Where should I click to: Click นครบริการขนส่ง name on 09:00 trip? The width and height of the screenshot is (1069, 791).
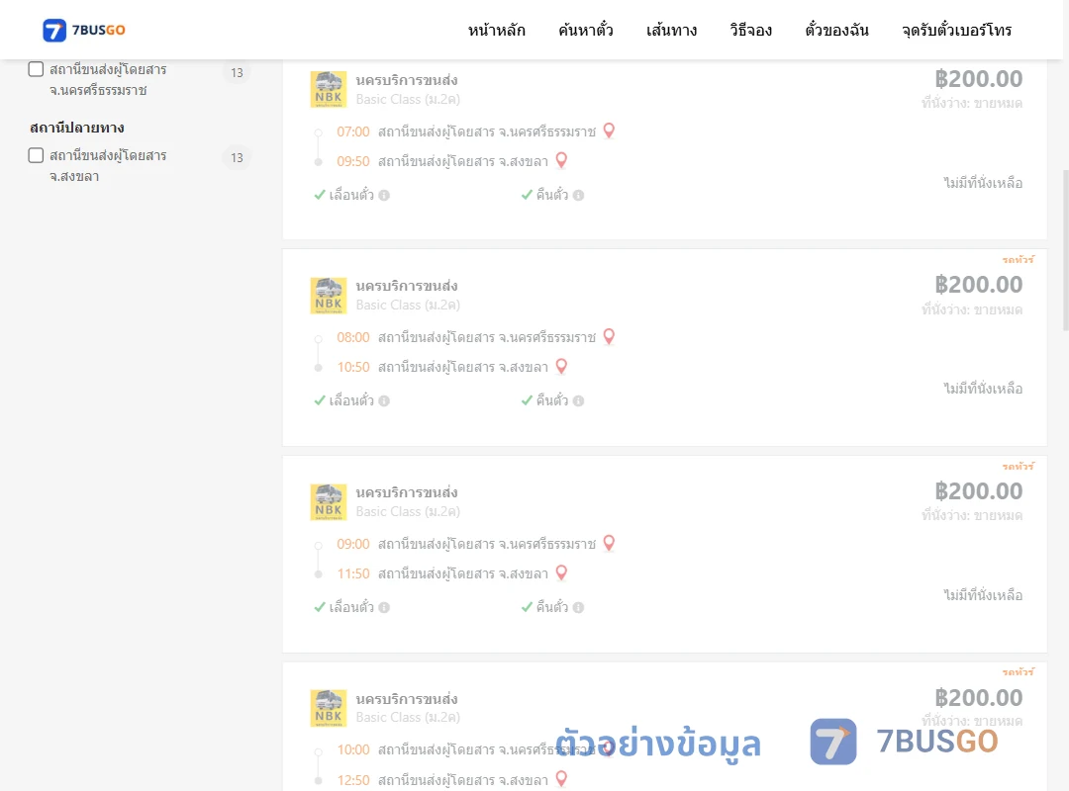point(407,492)
